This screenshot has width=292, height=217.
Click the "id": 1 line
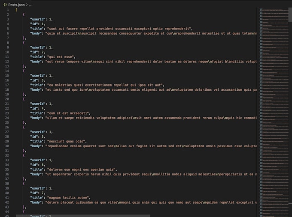[x=38, y=24]
